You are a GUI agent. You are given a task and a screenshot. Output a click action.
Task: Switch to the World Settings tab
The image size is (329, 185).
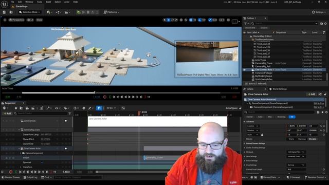click(x=278, y=89)
